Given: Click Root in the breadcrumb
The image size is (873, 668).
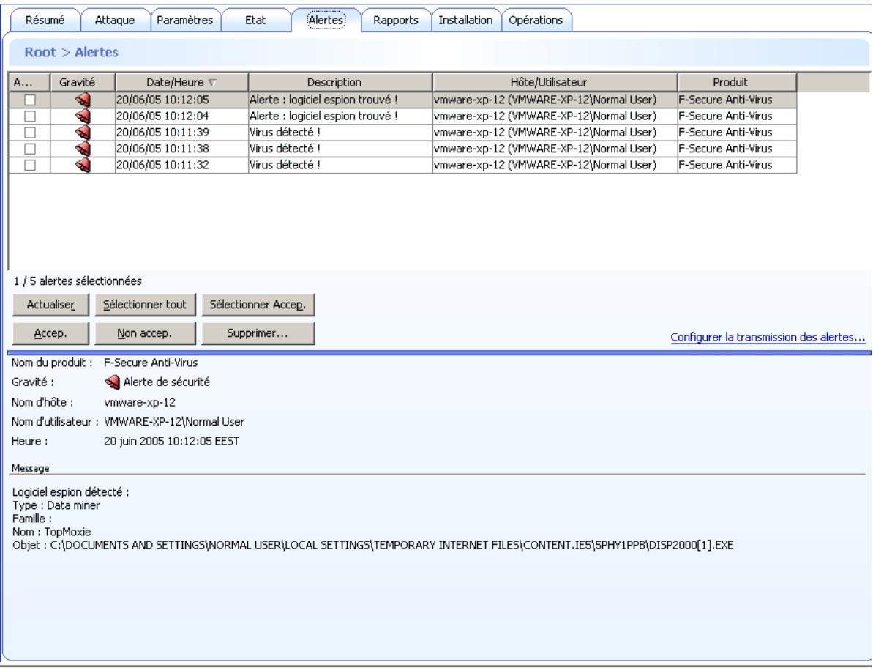Looking at the screenshot, I should (40, 52).
